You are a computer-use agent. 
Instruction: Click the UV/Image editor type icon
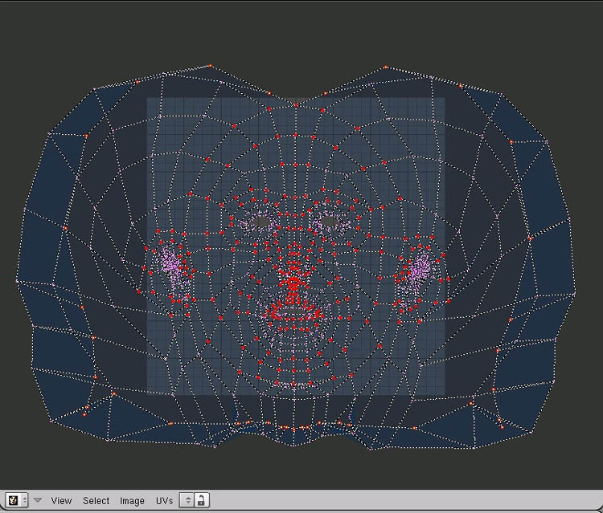point(12,500)
